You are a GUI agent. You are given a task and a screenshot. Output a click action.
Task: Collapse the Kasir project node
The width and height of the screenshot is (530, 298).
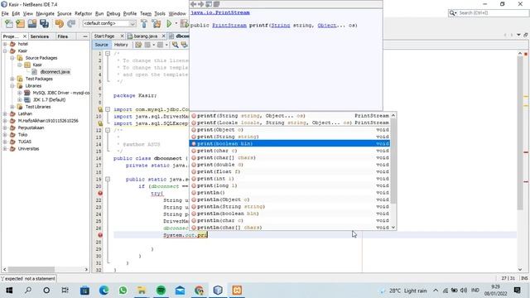(5, 50)
